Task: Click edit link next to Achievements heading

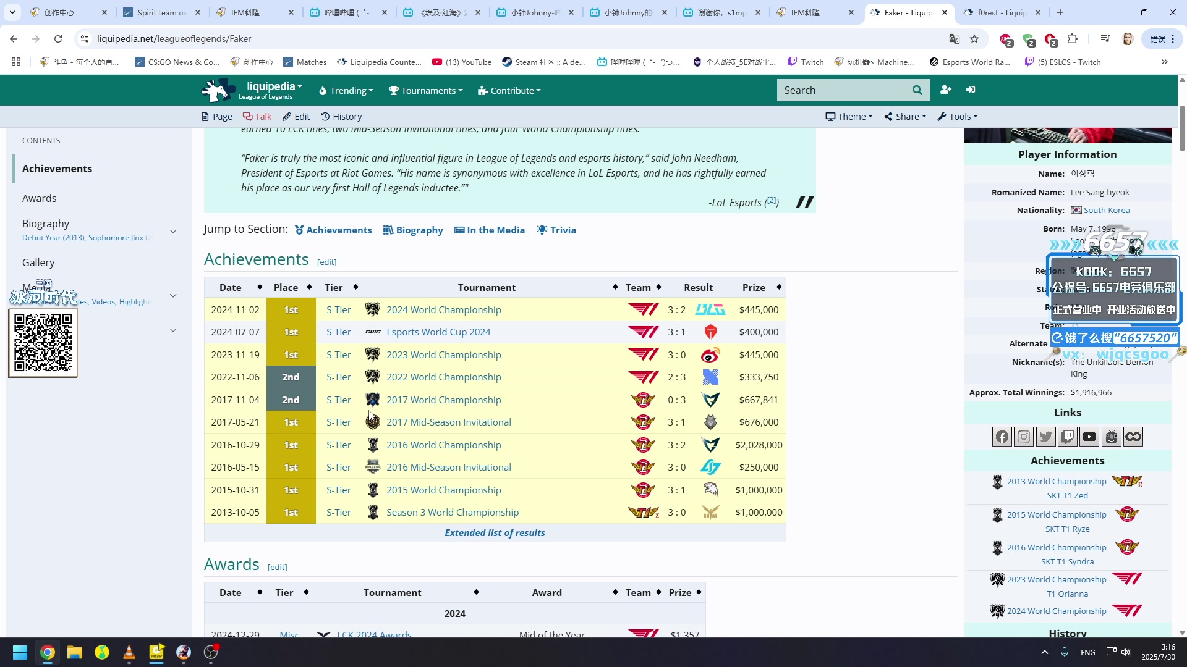Action: pyautogui.click(x=326, y=262)
